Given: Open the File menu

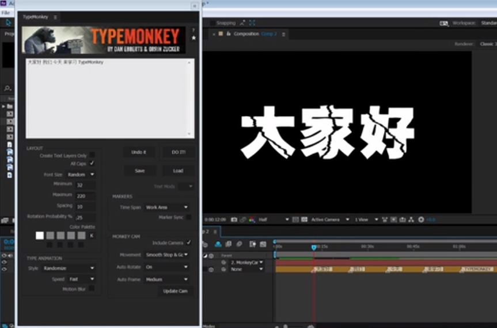Looking at the screenshot, I should click(5, 13).
